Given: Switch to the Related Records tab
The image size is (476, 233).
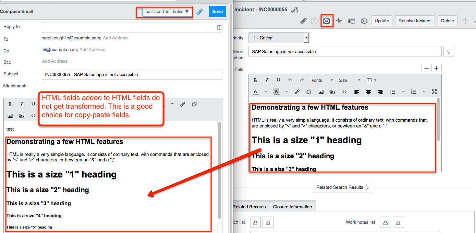Looking at the screenshot, I should (250, 206).
